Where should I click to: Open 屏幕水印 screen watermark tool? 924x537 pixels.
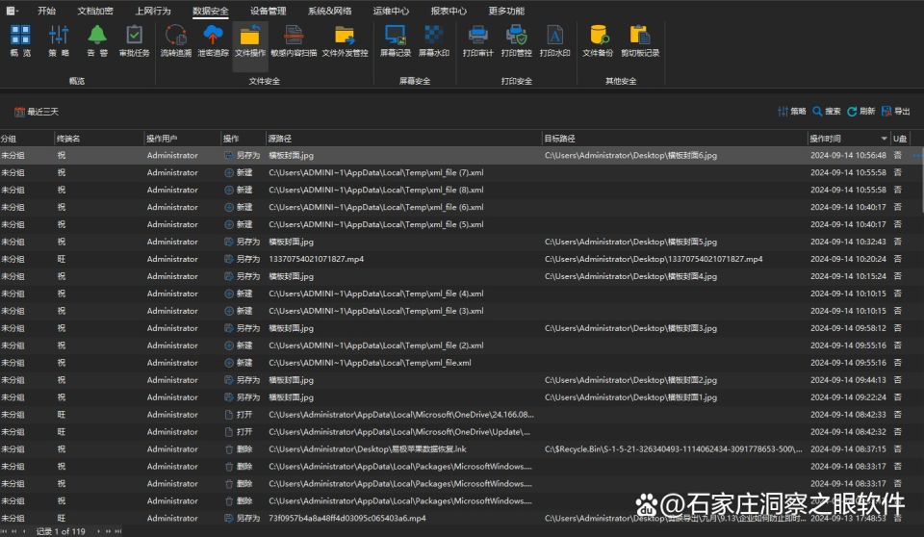pyautogui.click(x=434, y=40)
